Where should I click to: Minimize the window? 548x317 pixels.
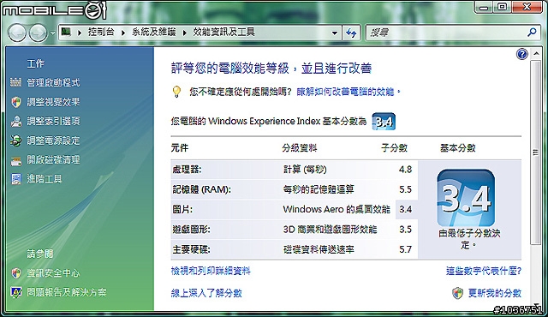(x=484, y=7)
